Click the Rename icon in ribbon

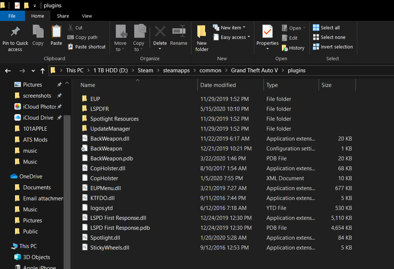(179, 32)
